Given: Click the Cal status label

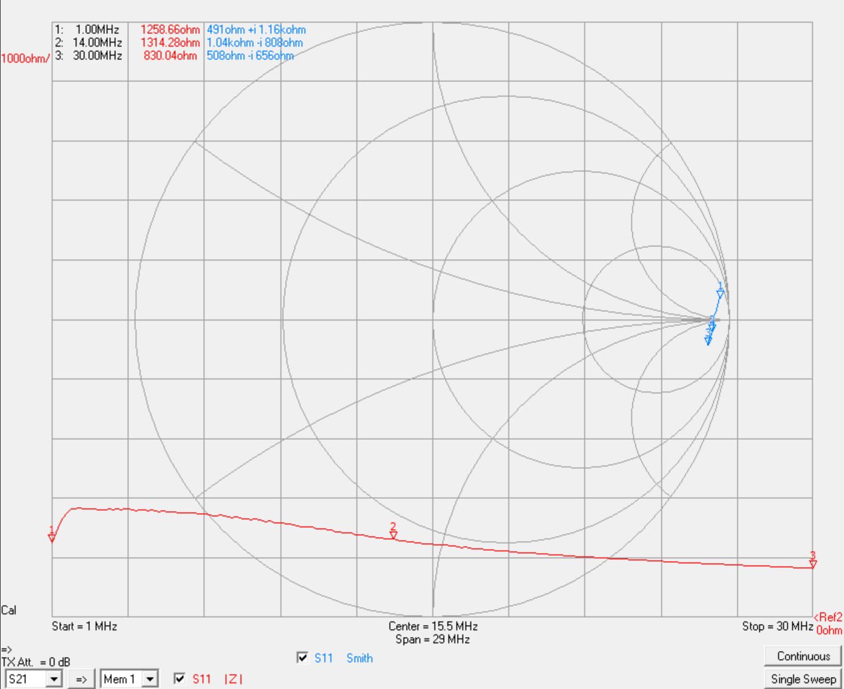Looking at the screenshot, I should [9, 610].
